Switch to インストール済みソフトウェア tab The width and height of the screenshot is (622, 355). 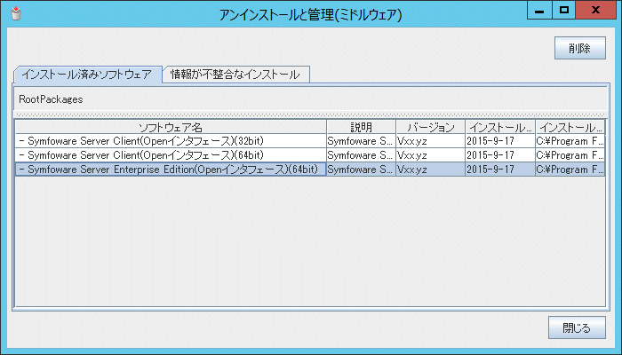(x=88, y=75)
